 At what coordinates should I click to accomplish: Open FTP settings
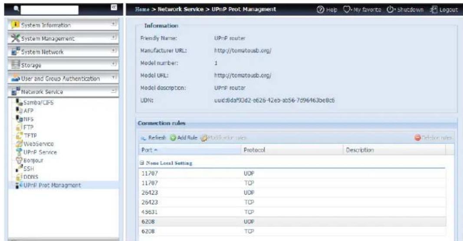coord(28,127)
